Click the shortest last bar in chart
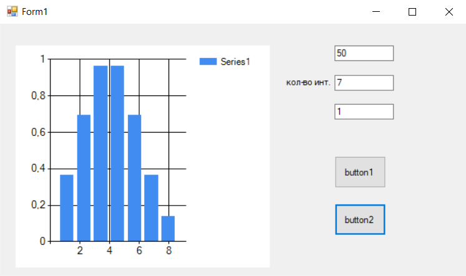This screenshot has width=466, height=276. click(168, 229)
